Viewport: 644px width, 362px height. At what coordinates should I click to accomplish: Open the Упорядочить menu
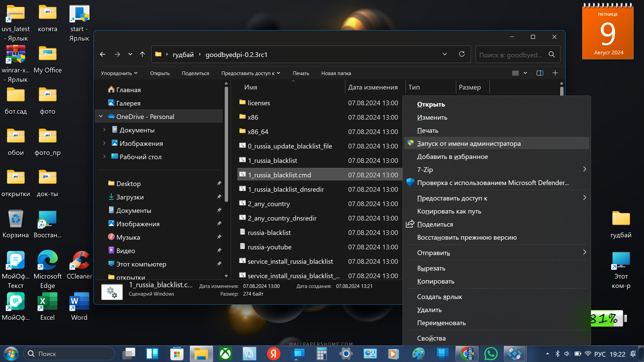[x=119, y=73]
